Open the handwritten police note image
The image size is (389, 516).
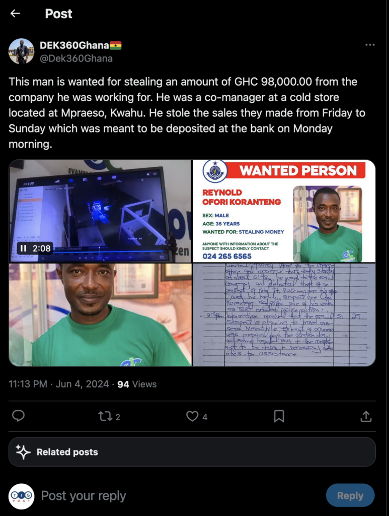(284, 314)
